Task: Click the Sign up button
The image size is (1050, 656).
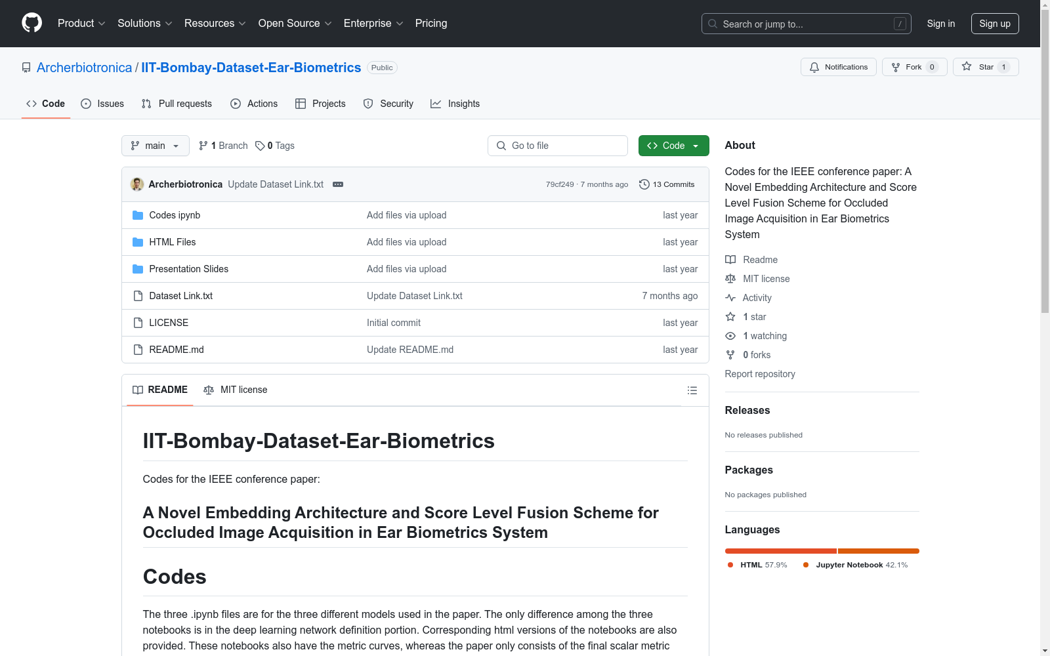Action: point(995,24)
